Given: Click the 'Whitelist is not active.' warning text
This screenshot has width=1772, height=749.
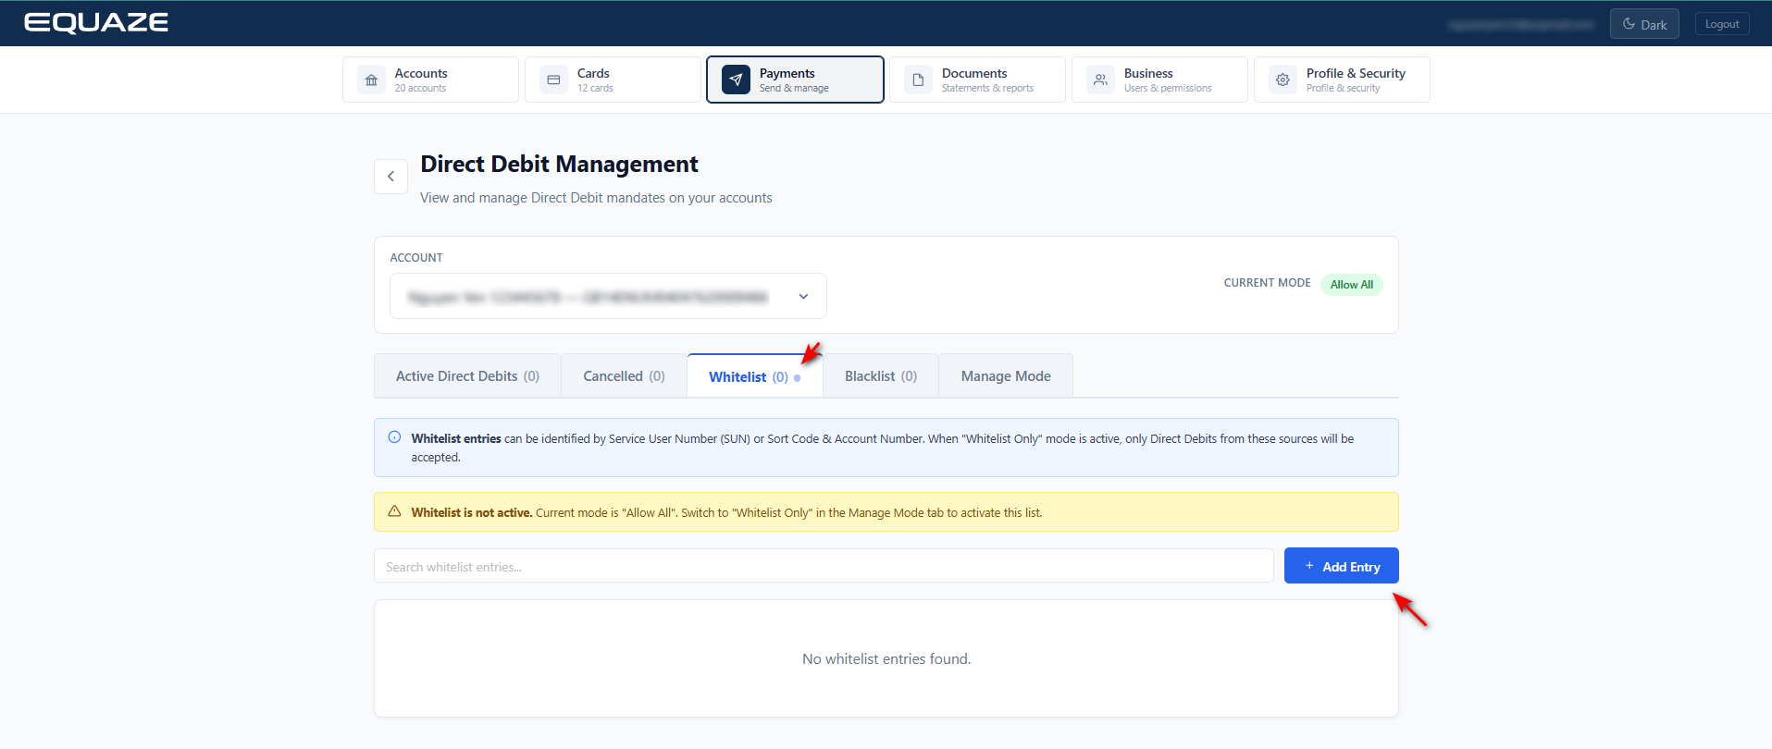Looking at the screenshot, I should click(472, 512).
